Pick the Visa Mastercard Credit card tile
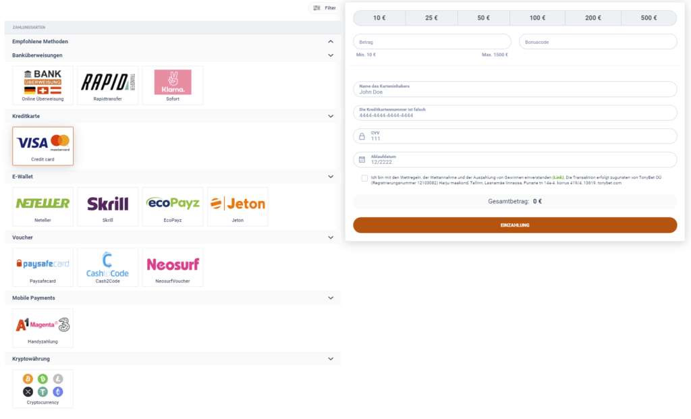691x419 pixels. click(x=43, y=146)
